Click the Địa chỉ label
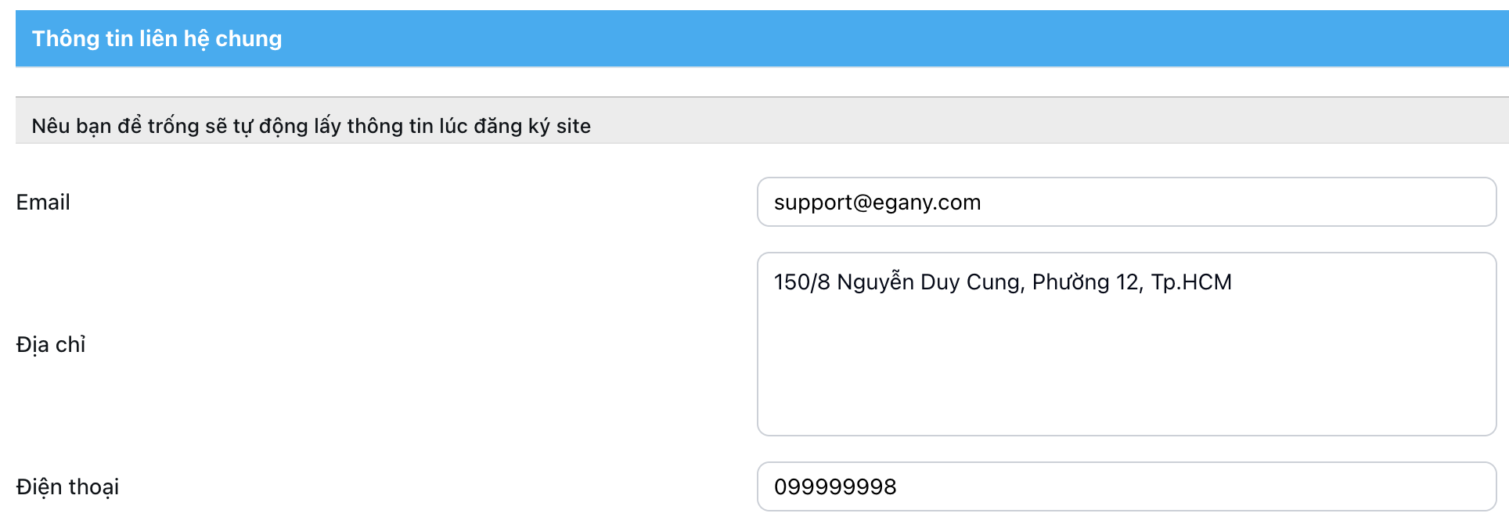The image size is (1509, 524). pyautogui.click(x=51, y=345)
